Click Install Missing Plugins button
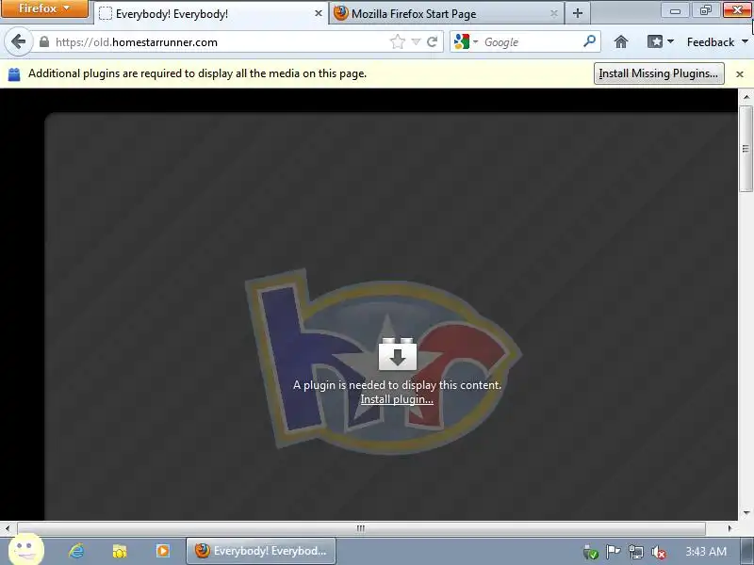This screenshot has height=565, width=754. click(658, 73)
